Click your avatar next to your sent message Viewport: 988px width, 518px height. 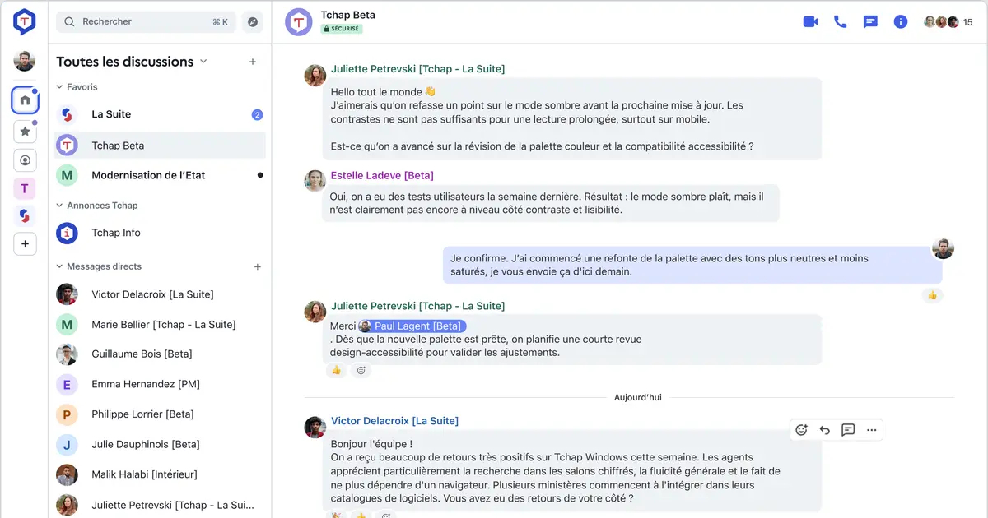click(944, 248)
